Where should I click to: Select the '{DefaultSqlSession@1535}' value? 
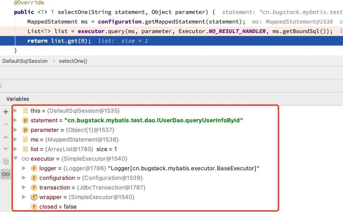click(83, 111)
